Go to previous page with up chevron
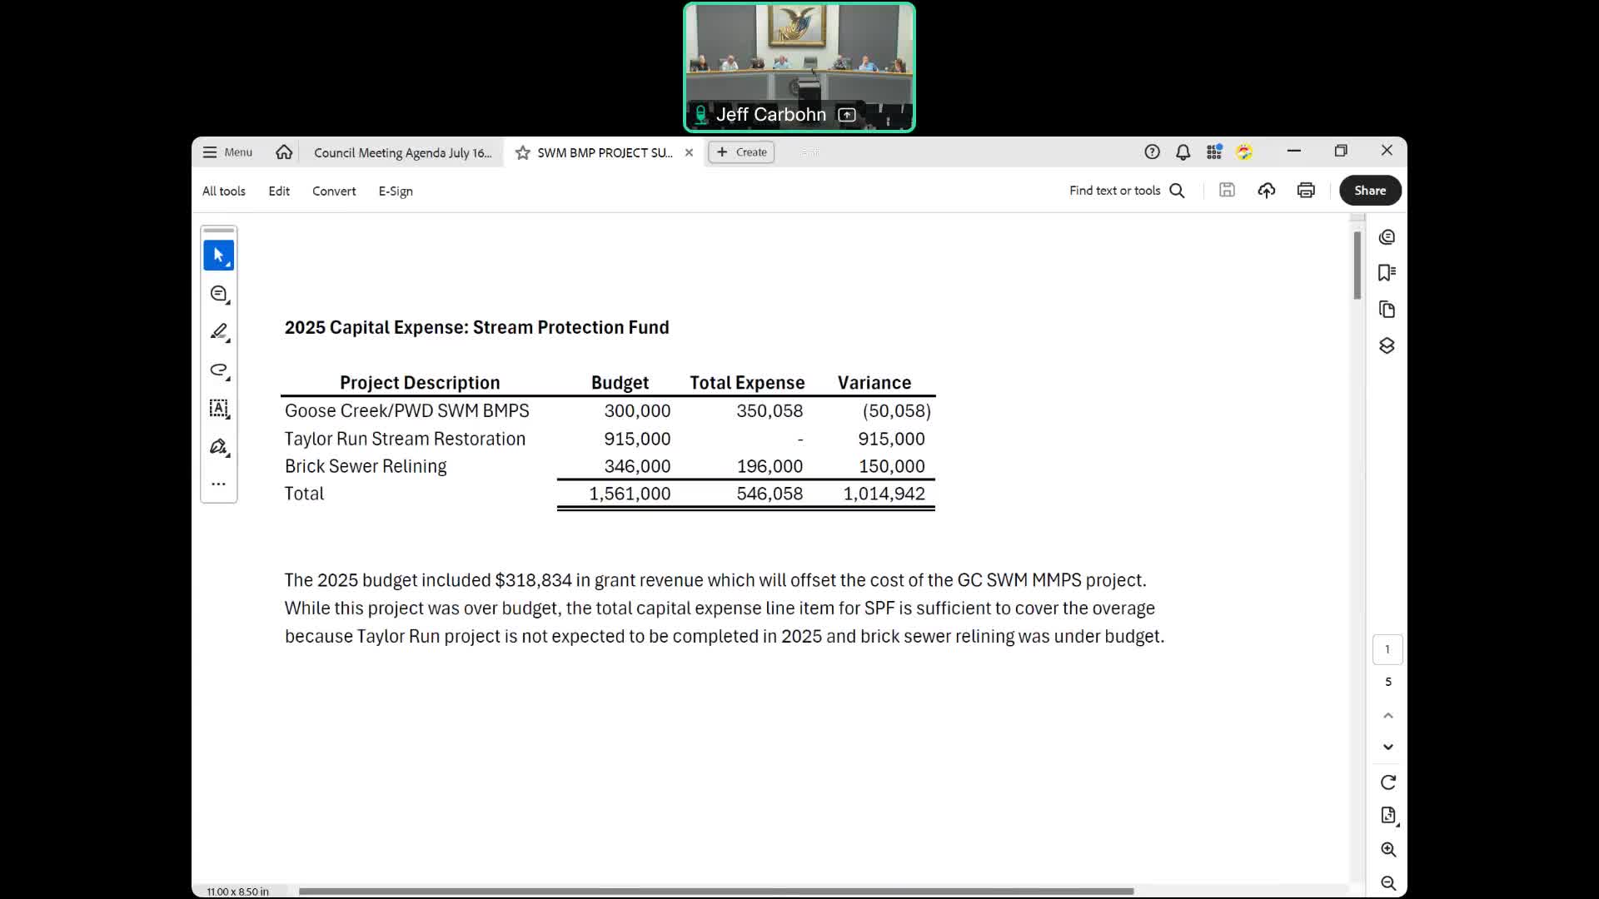 [x=1387, y=716]
